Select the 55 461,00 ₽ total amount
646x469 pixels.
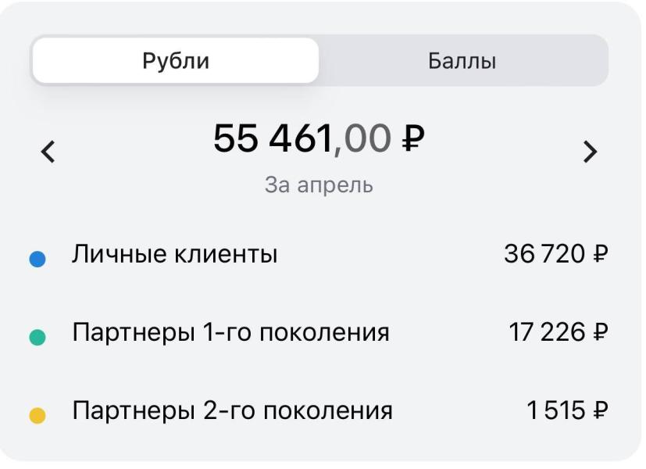pyautogui.click(x=319, y=138)
